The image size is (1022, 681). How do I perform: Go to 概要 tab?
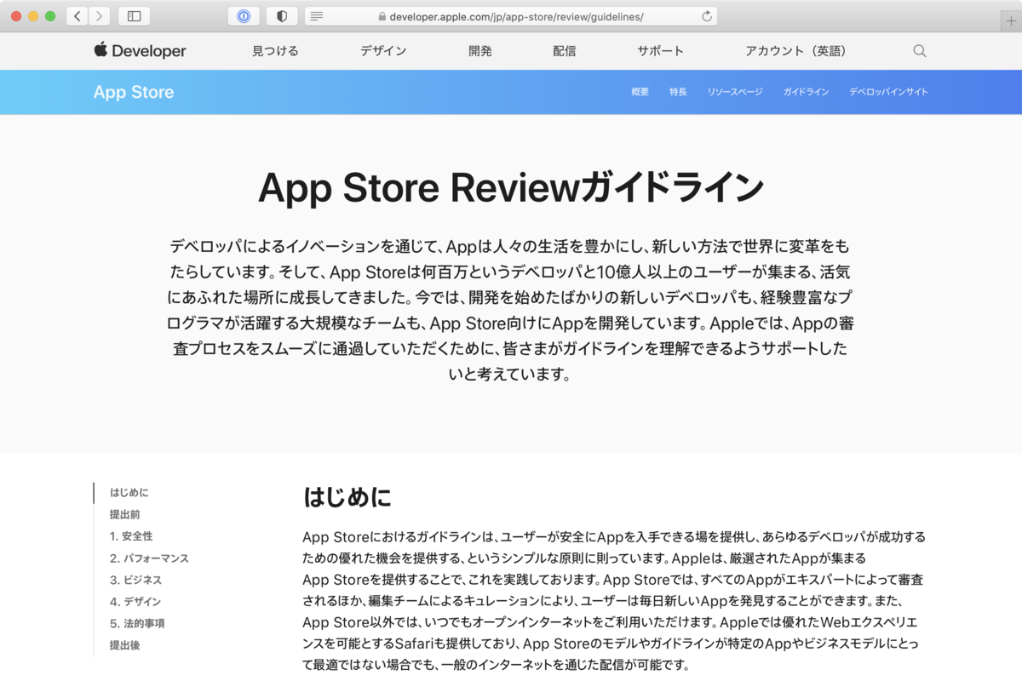click(640, 92)
